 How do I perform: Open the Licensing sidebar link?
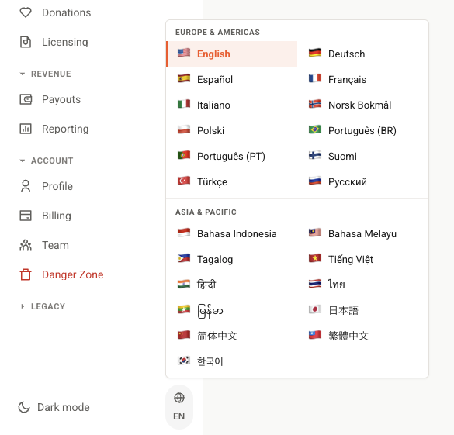[65, 42]
